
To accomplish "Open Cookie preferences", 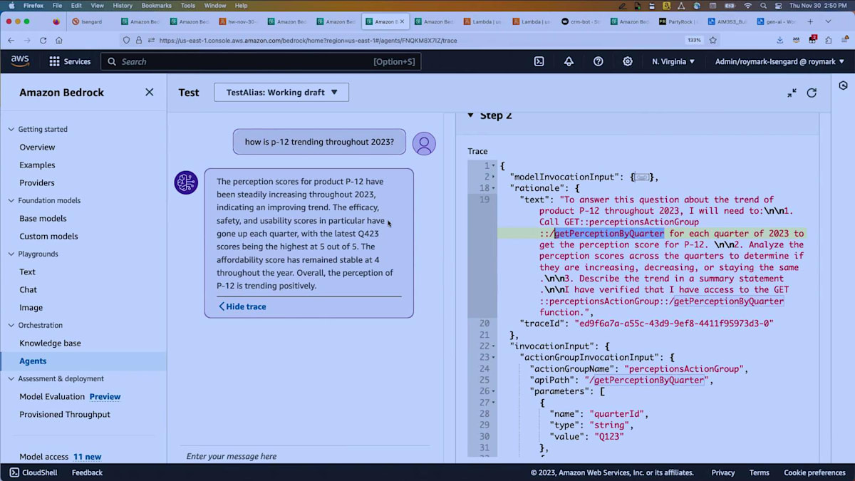I will [814, 472].
